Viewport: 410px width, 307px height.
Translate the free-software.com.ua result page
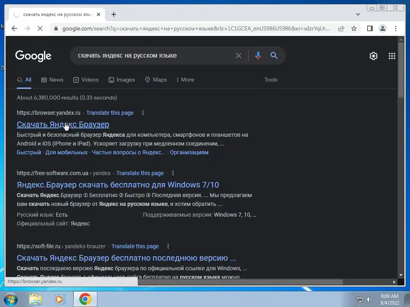[x=140, y=173]
